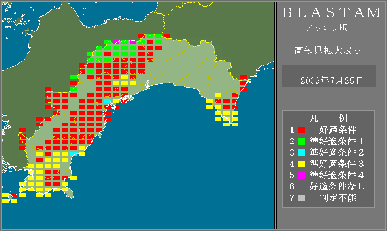Click the green legend swatch for 準好適条件1
This screenshot has width=387, height=231.
(302, 141)
